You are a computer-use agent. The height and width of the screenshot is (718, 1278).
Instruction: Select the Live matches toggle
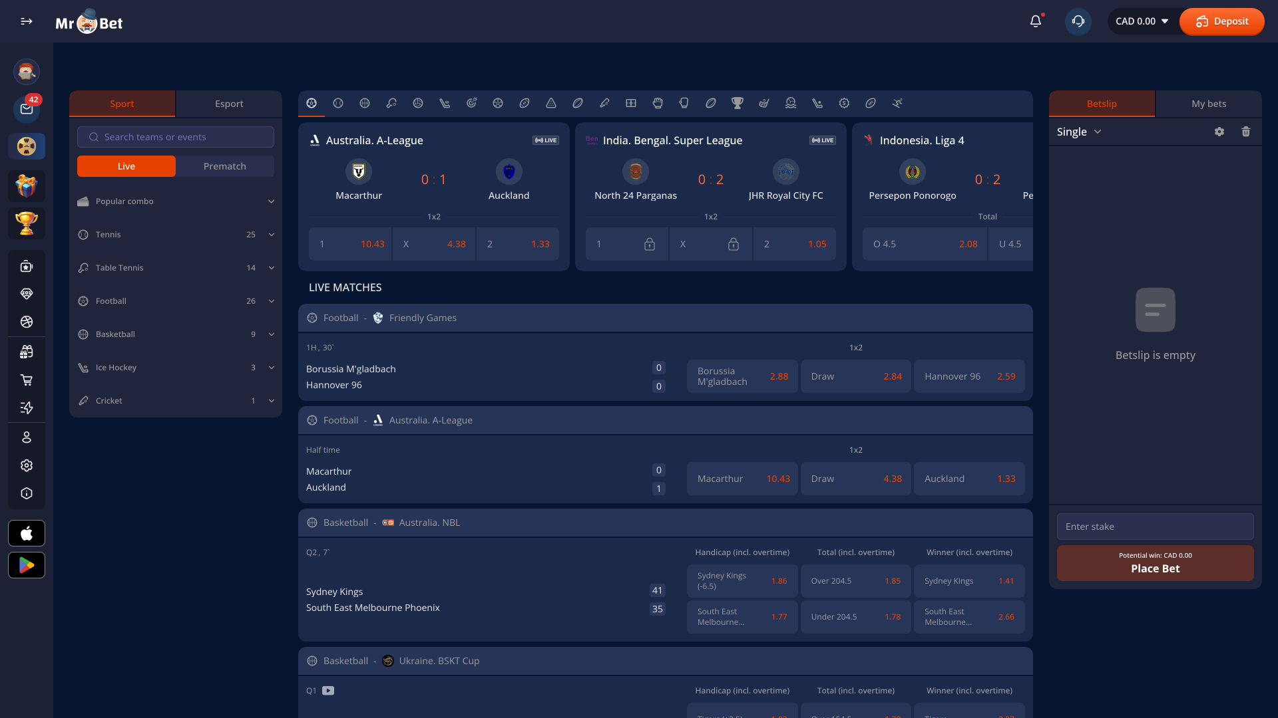(x=126, y=166)
